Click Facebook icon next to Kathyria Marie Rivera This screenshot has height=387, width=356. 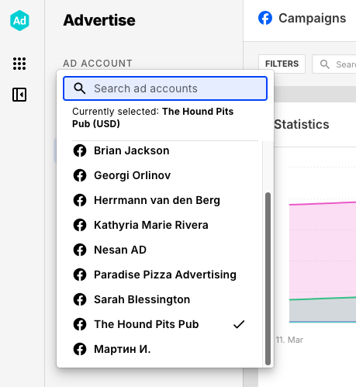point(80,225)
